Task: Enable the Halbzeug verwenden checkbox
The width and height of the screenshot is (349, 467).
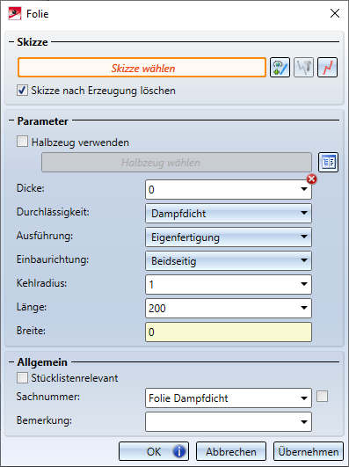Action: point(22,142)
